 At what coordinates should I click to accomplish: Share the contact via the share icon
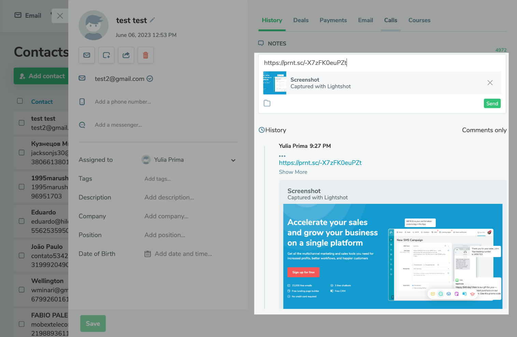point(126,55)
